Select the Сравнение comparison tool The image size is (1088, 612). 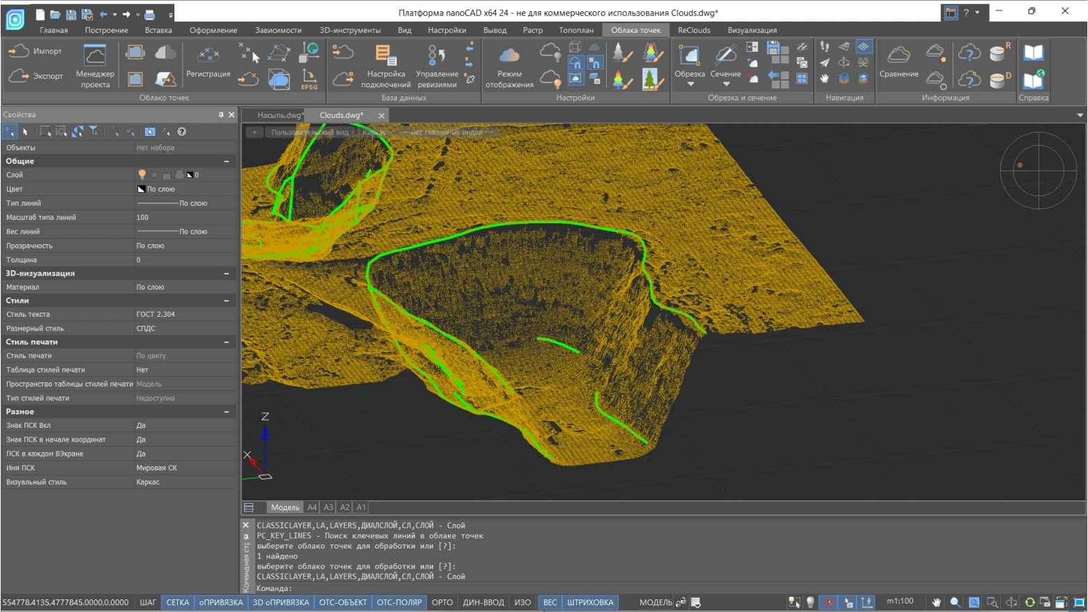(898, 63)
